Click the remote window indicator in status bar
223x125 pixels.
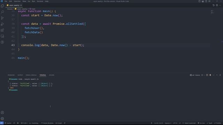tap(2, 123)
